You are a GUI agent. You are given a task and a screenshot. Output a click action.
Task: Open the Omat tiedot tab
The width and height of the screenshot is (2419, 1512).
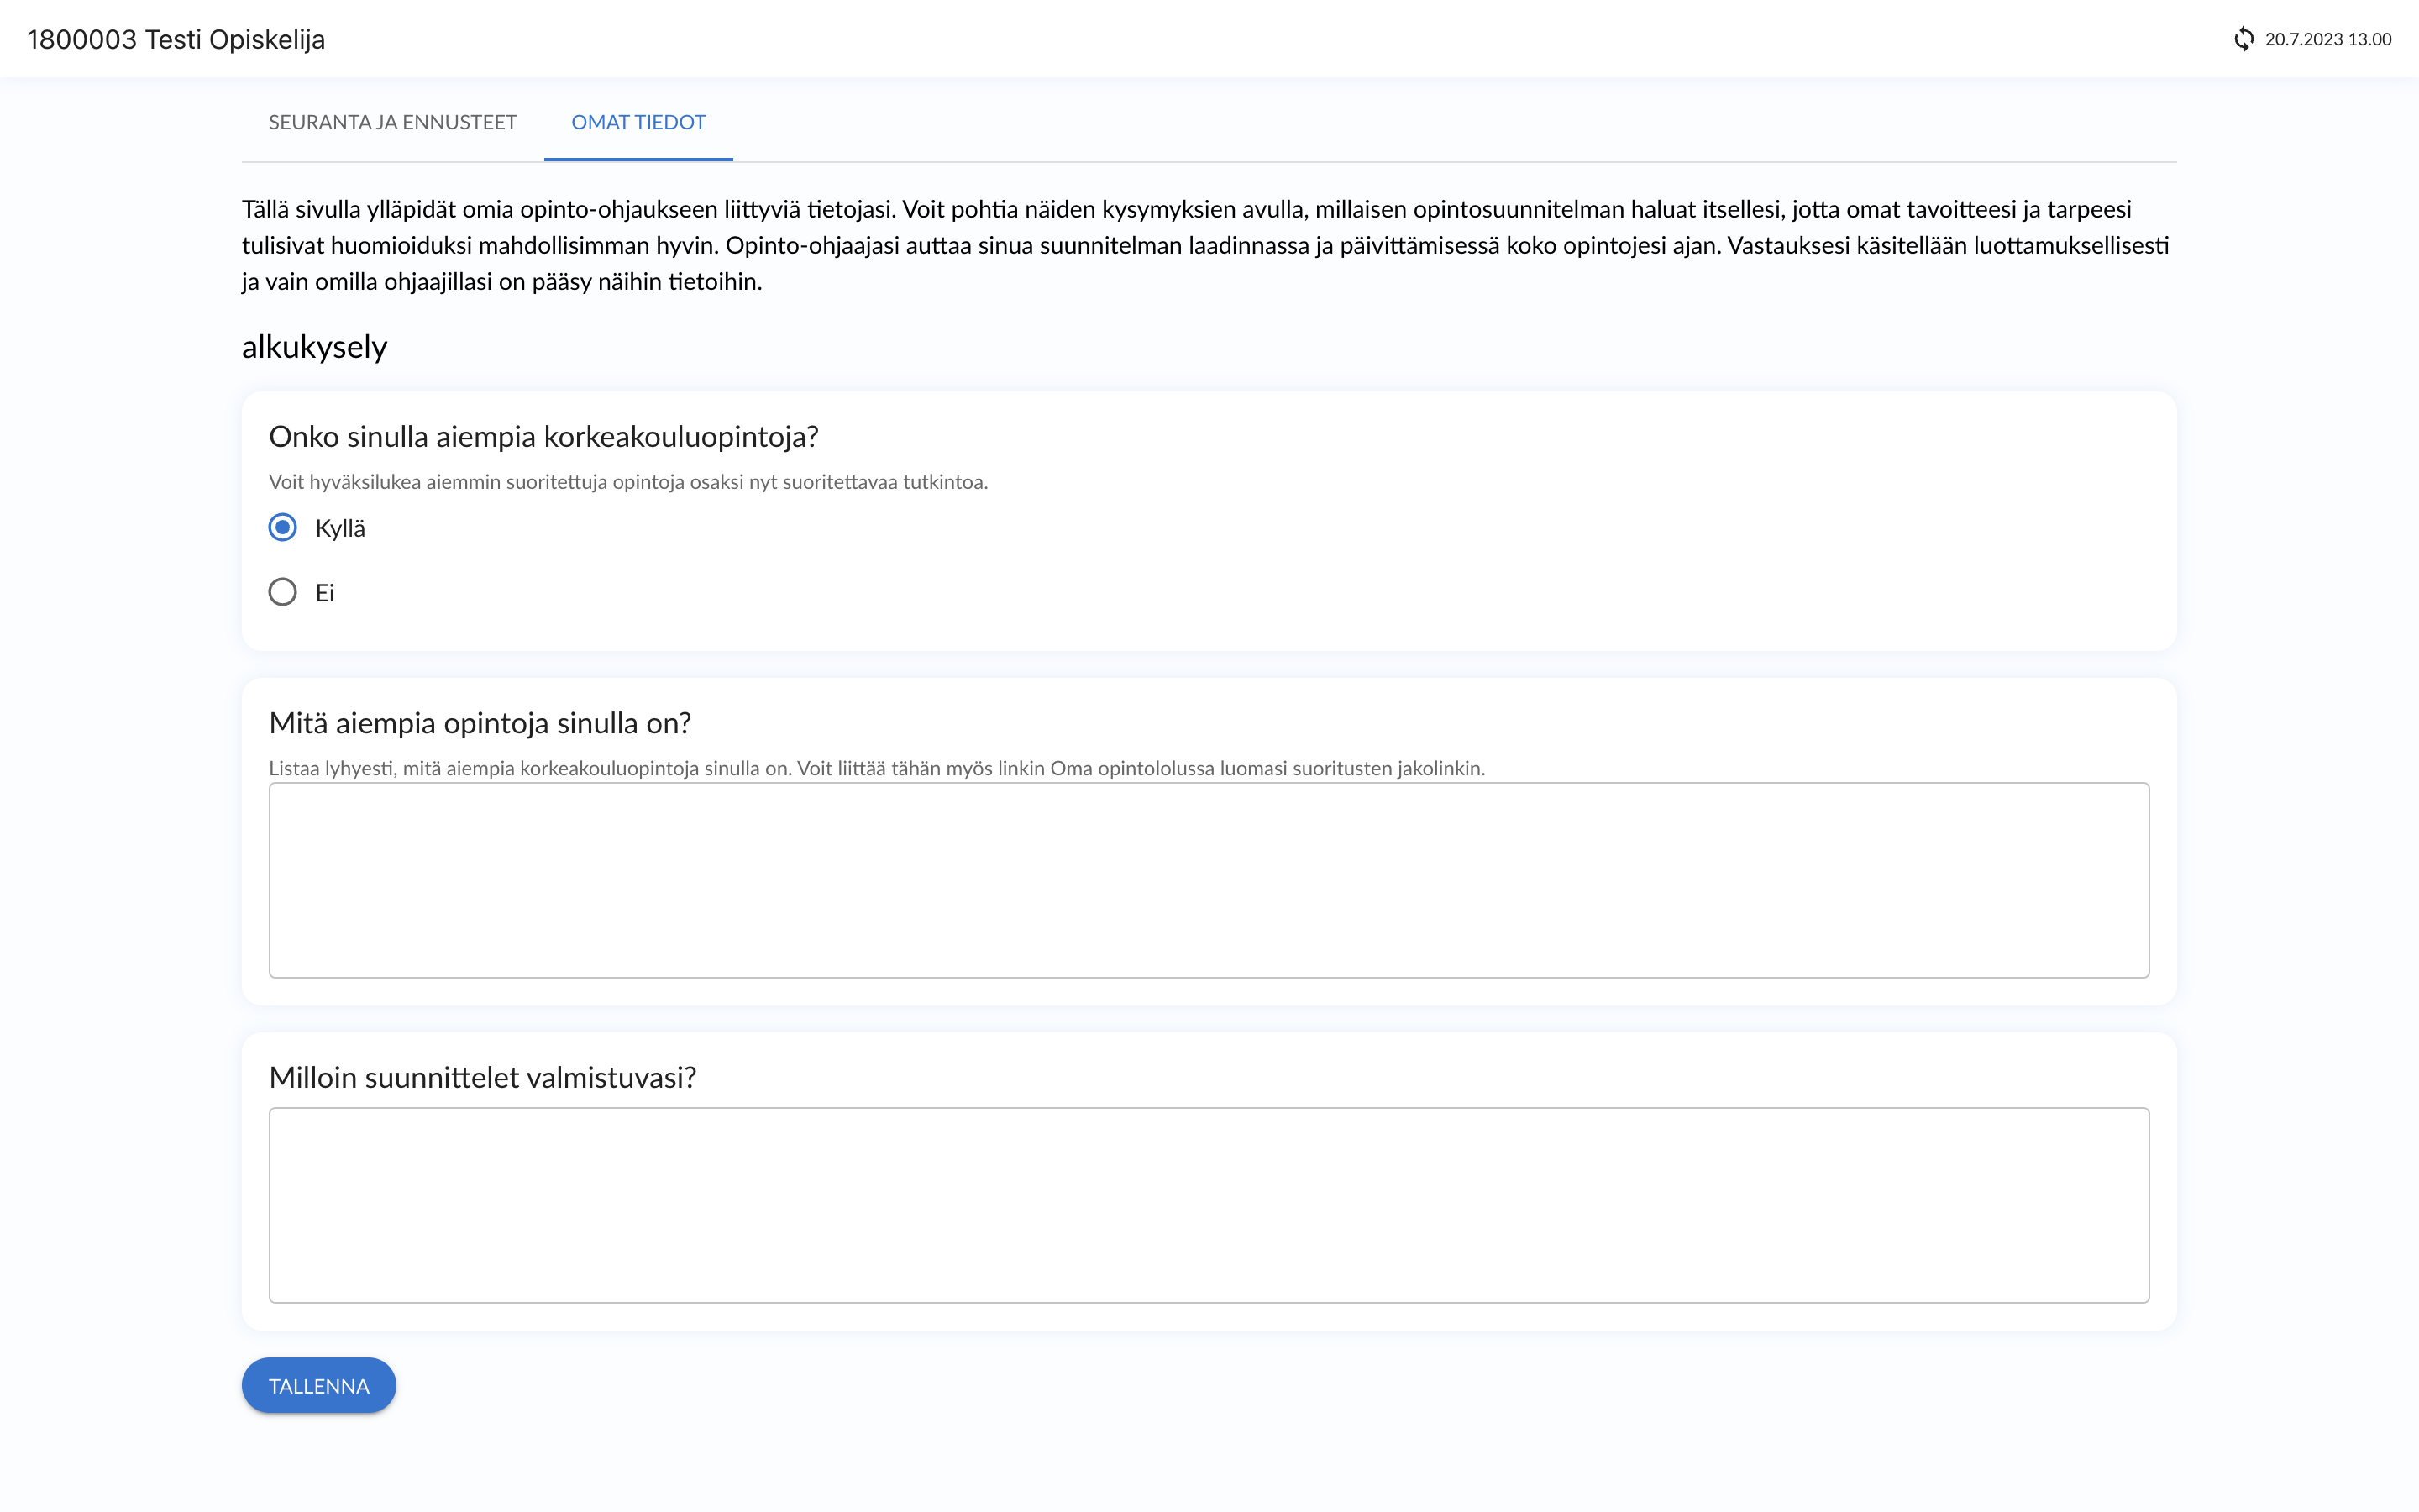[638, 122]
